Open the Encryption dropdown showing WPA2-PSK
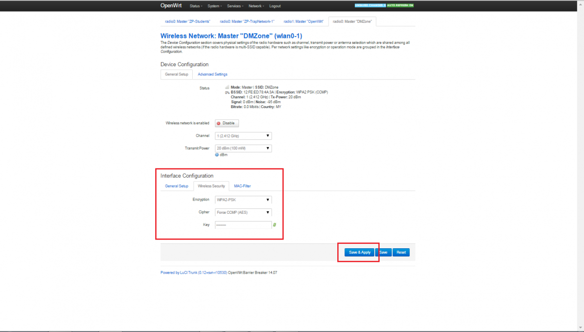 (x=243, y=200)
